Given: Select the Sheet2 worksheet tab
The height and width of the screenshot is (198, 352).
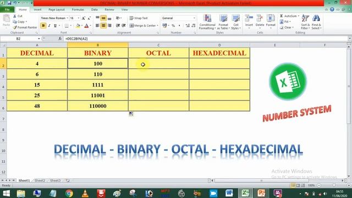Looking at the screenshot, I should coord(40,180).
